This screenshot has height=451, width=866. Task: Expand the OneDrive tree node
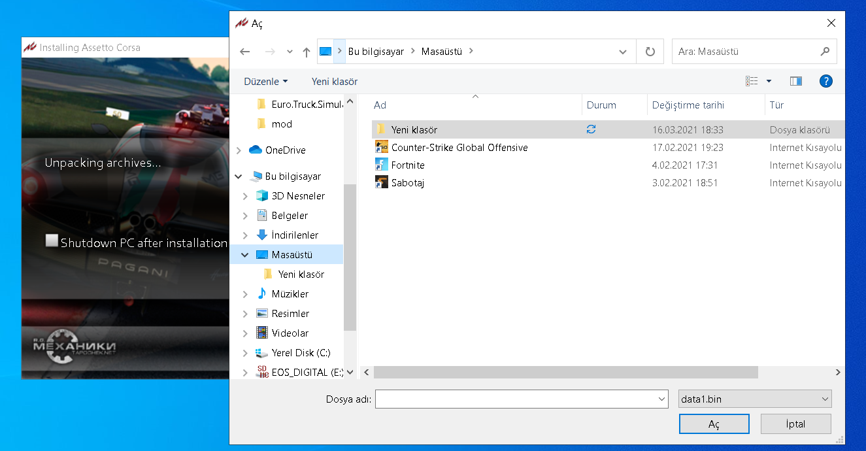click(x=238, y=150)
